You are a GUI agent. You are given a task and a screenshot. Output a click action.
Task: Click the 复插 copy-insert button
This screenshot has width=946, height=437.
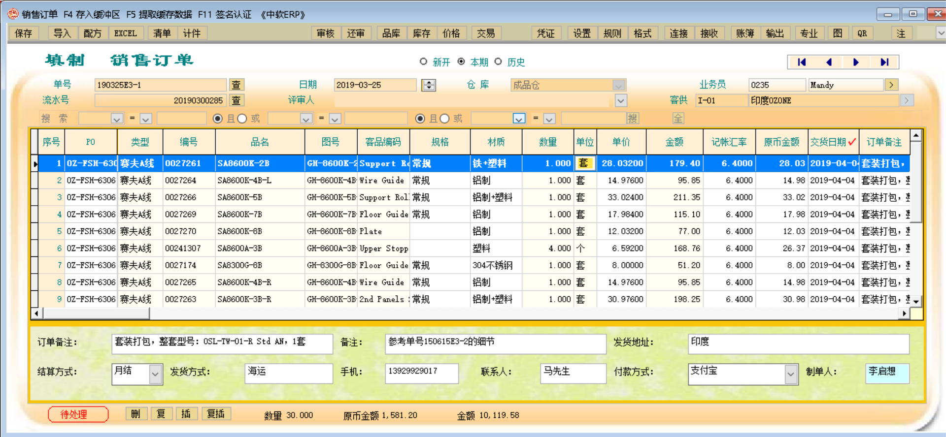click(216, 414)
